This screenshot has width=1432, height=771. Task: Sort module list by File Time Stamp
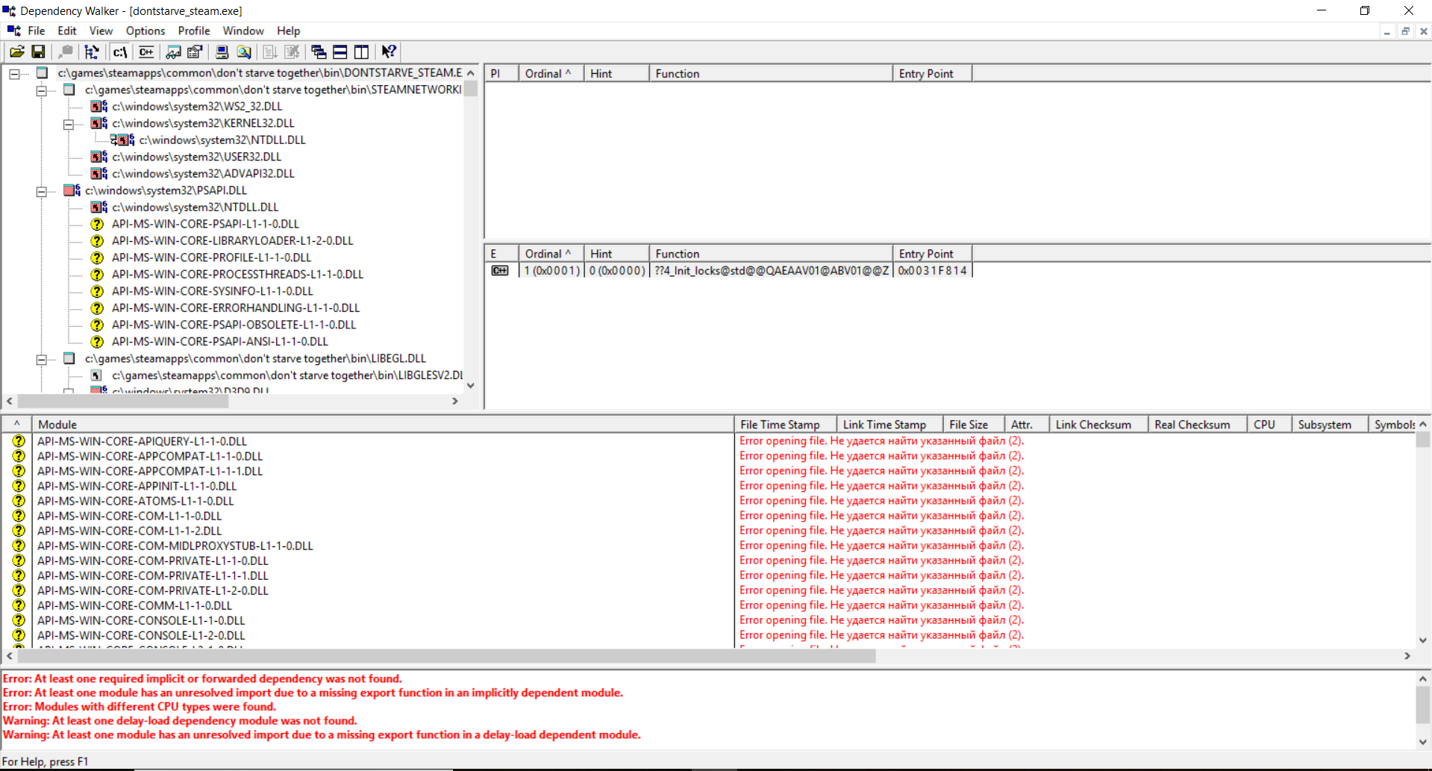786,424
